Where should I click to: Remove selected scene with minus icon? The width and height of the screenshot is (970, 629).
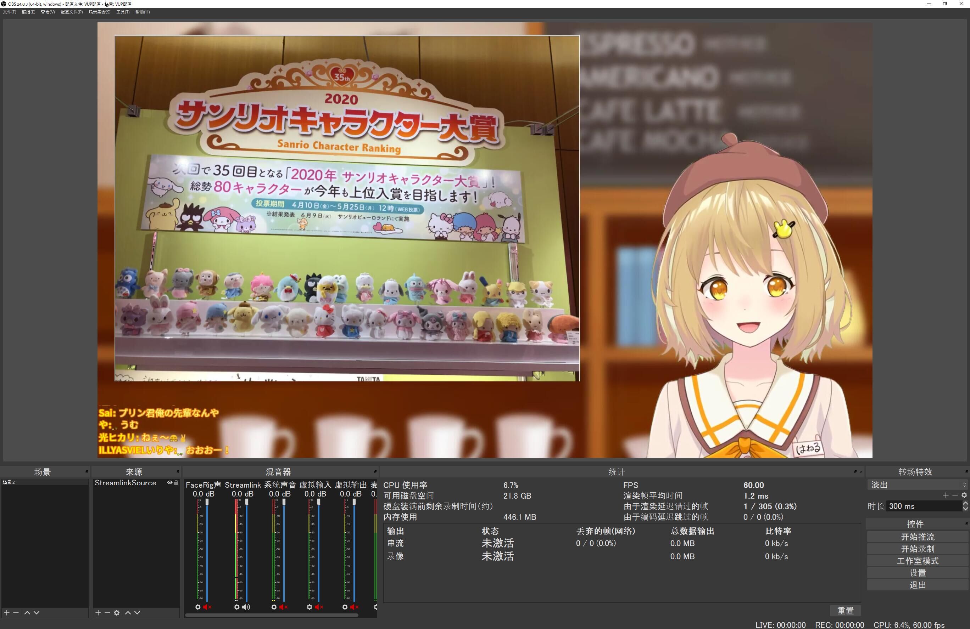click(x=16, y=612)
